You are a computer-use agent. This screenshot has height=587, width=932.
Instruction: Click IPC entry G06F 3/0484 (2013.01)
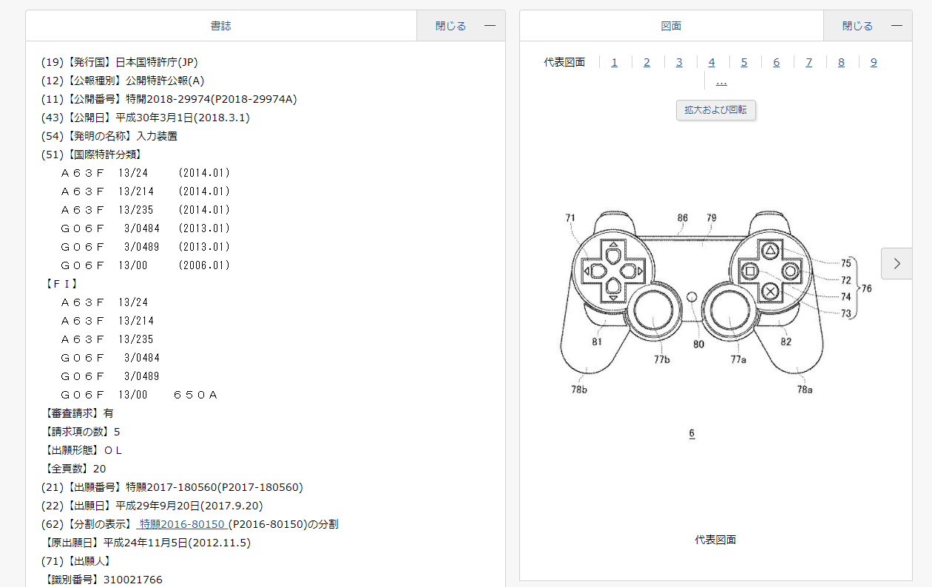[x=146, y=228]
